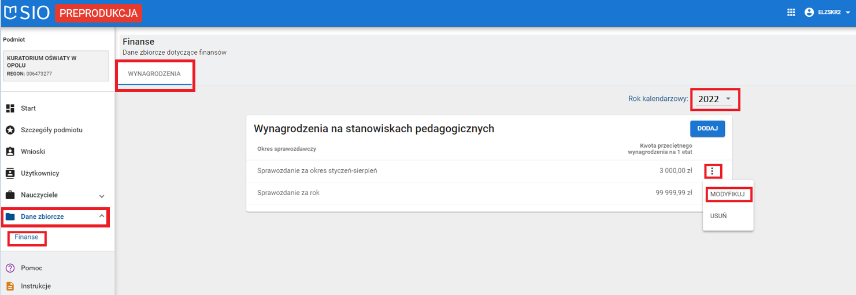Open the ELZSKR2 user menu arrow
This screenshot has width=856, height=295.
(x=848, y=13)
